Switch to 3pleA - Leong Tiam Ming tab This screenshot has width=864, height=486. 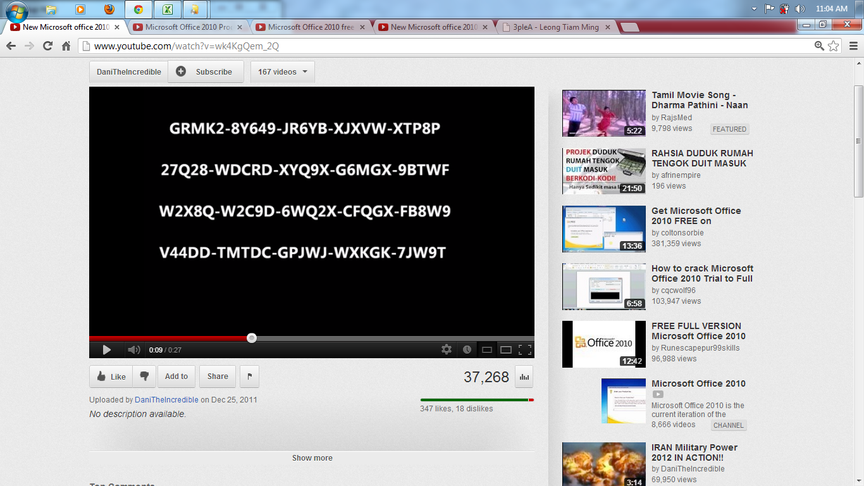(x=557, y=27)
